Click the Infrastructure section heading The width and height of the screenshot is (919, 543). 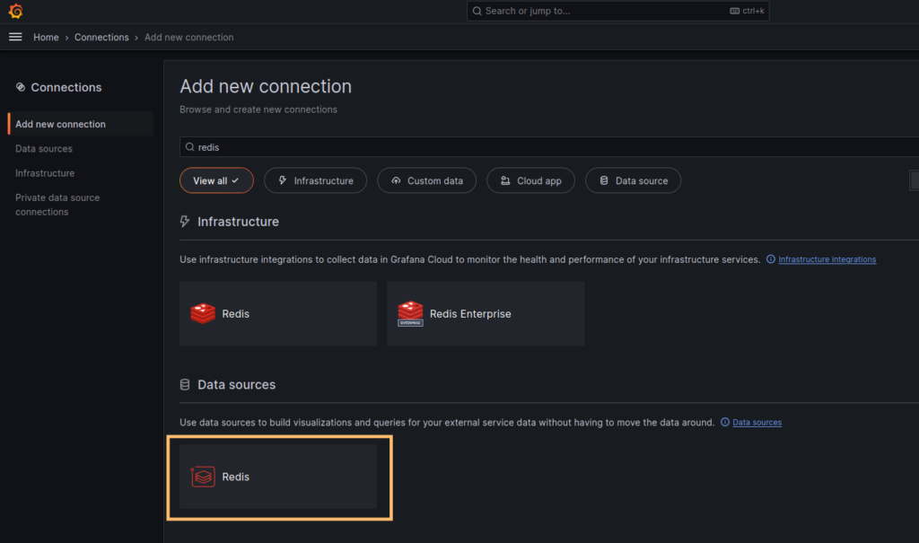pyautogui.click(x=238, y=222)
